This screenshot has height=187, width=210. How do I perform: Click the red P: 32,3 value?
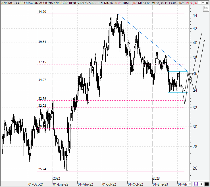click(x=191, y=3)
